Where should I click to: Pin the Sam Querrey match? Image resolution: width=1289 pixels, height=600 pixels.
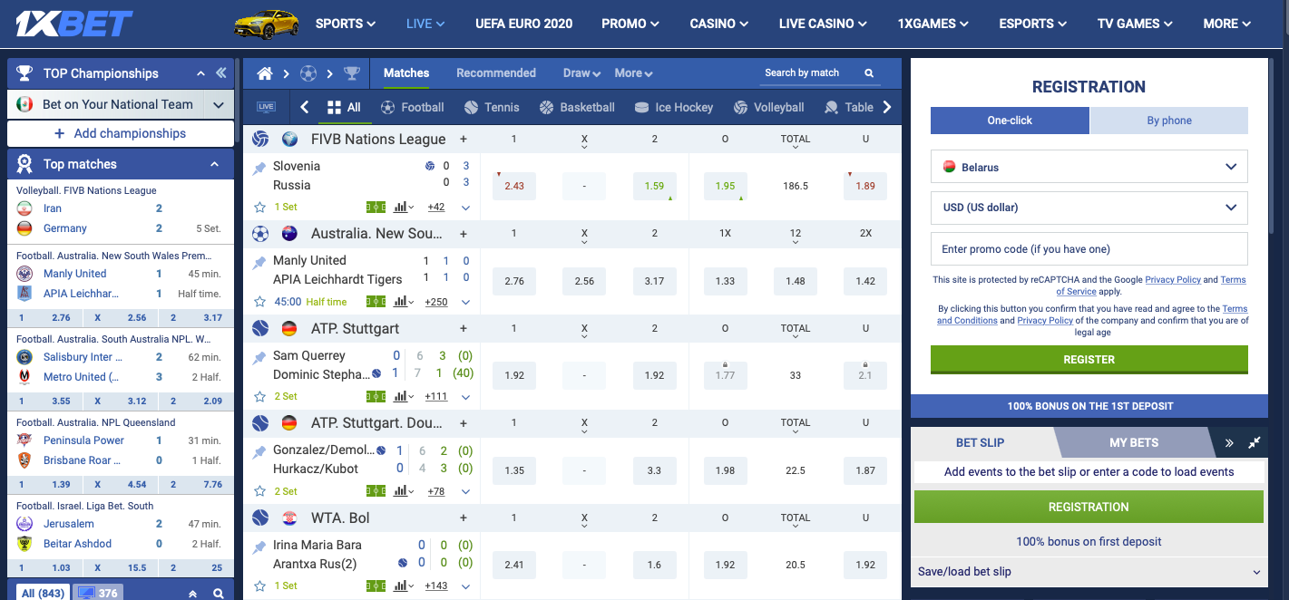pos(259,357)
